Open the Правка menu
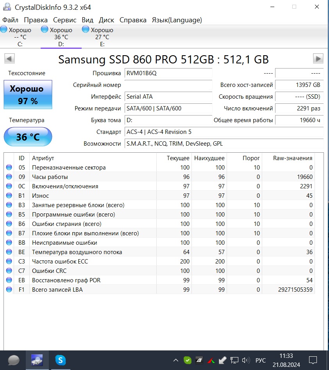Image resolution: width=329 pixels, height=370 pixels. [x=36, y=20]
